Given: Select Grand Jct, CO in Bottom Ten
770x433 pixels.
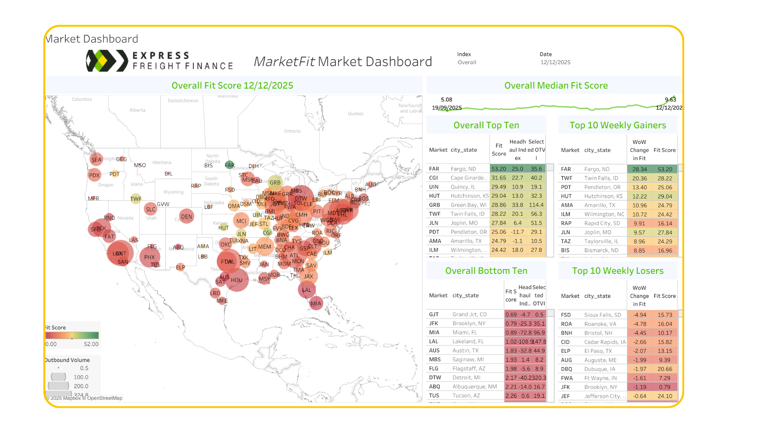Looking at the screenshot, I should pyautogui.click(x=469, y=315).
